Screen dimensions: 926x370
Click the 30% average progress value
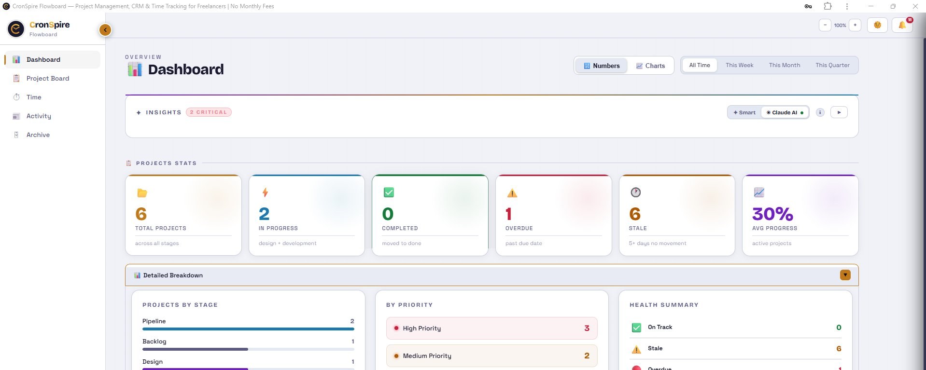point(772,214)
